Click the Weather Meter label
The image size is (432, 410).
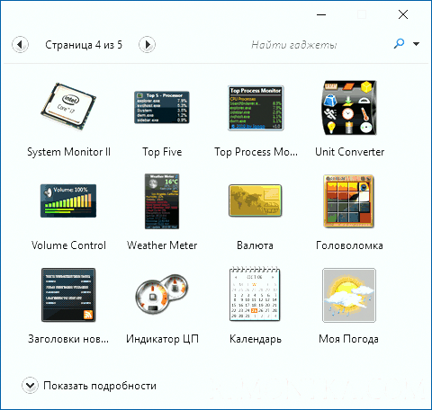(x=162, y=245)
